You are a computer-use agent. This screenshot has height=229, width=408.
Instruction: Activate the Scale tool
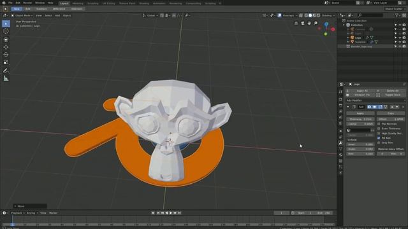tap(6, 62)
